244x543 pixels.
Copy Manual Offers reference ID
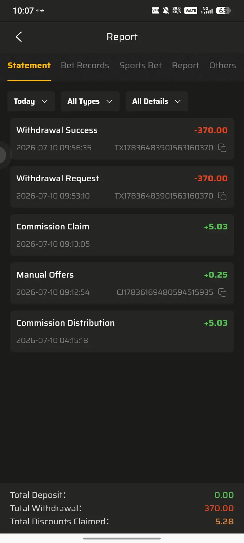coord(222,292)
